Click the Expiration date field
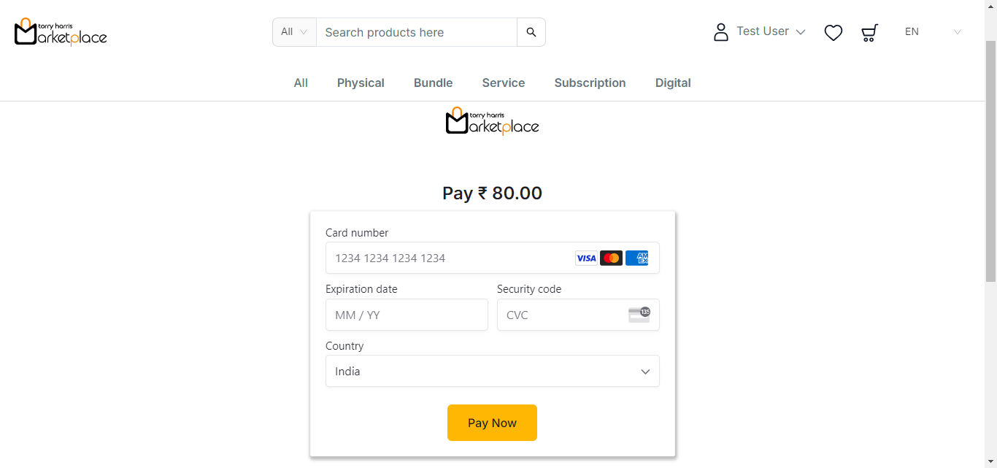The image size is (997, 468). coord(407,315)
